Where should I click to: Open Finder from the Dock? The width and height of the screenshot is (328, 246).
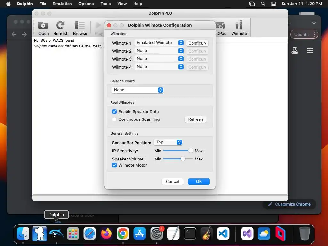click(23, 233)
